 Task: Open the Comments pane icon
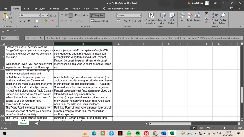pyautogui.click(x=232, y=9)
